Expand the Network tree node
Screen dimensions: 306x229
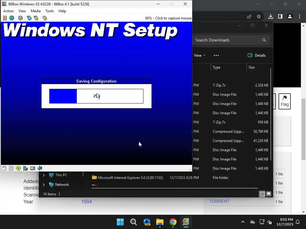44,185
